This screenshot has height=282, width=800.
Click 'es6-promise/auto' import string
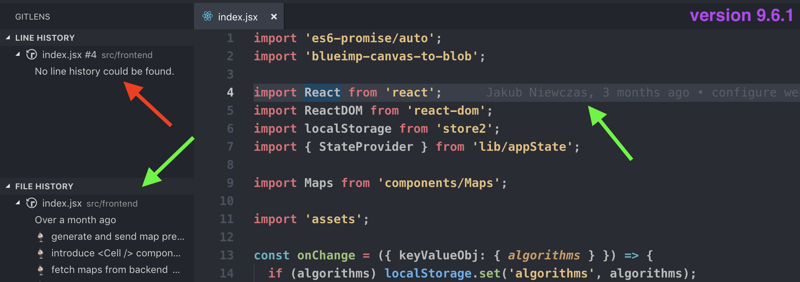coord(370,38)
